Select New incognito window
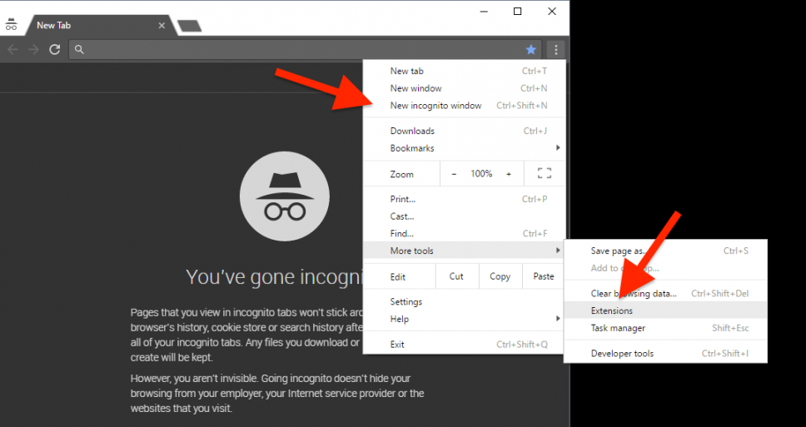 (435, 106)
